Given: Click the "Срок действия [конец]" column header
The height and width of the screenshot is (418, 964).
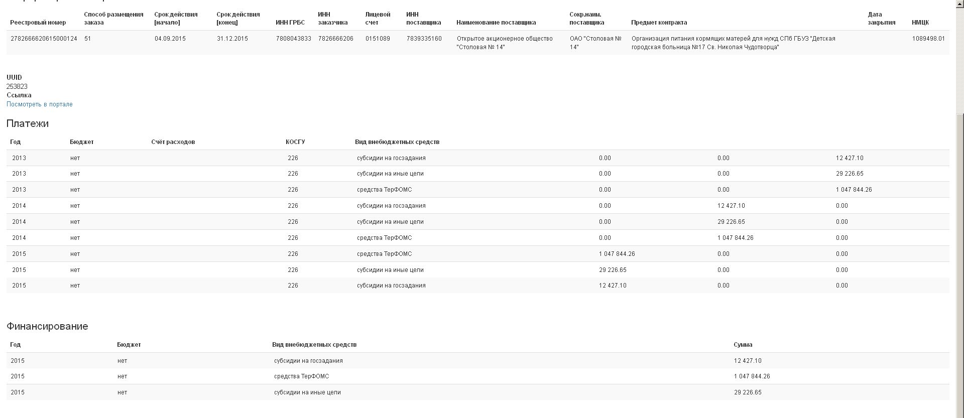Looking at the screenshot, I should click(238, 19).
